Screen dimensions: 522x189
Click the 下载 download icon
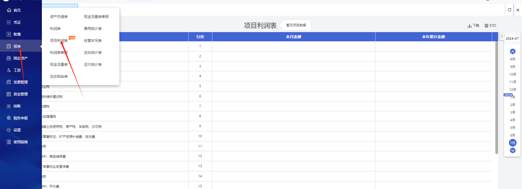click(x=470, y=26)
